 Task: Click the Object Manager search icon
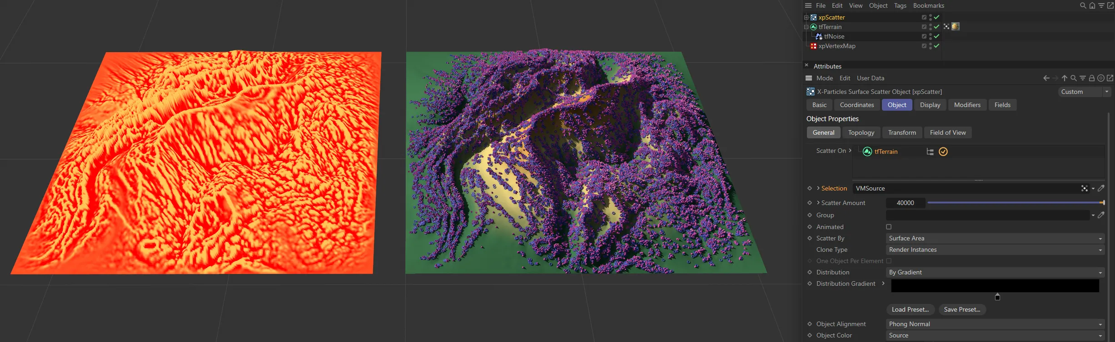tap(1083, 5)
